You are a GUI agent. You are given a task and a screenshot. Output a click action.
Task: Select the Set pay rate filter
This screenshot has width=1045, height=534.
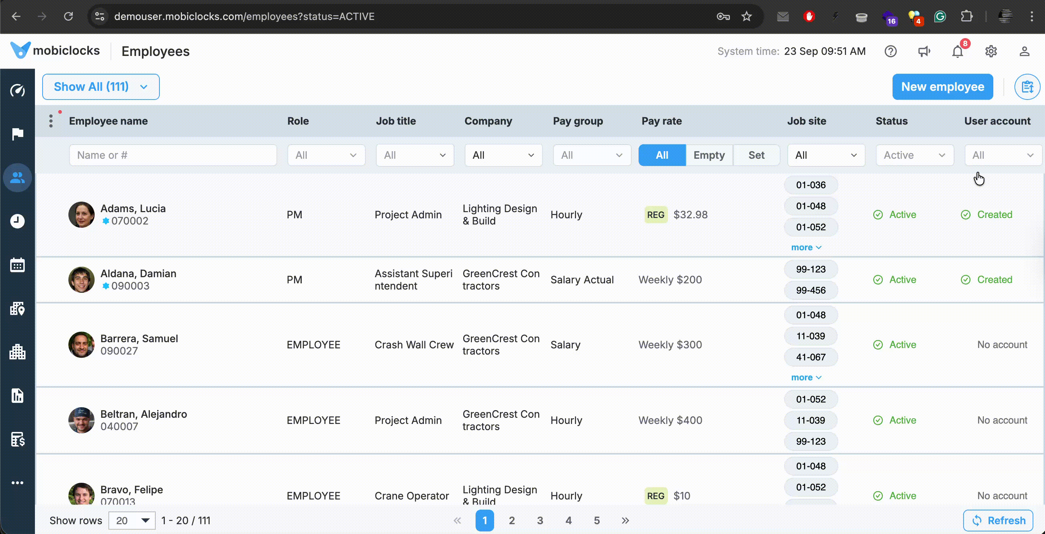[x=756, y=155]
